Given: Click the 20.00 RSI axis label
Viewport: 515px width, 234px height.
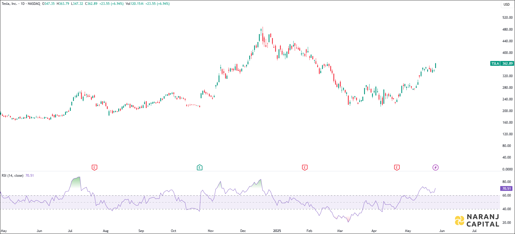Looking at the screenshot, I should coord(506,223).
